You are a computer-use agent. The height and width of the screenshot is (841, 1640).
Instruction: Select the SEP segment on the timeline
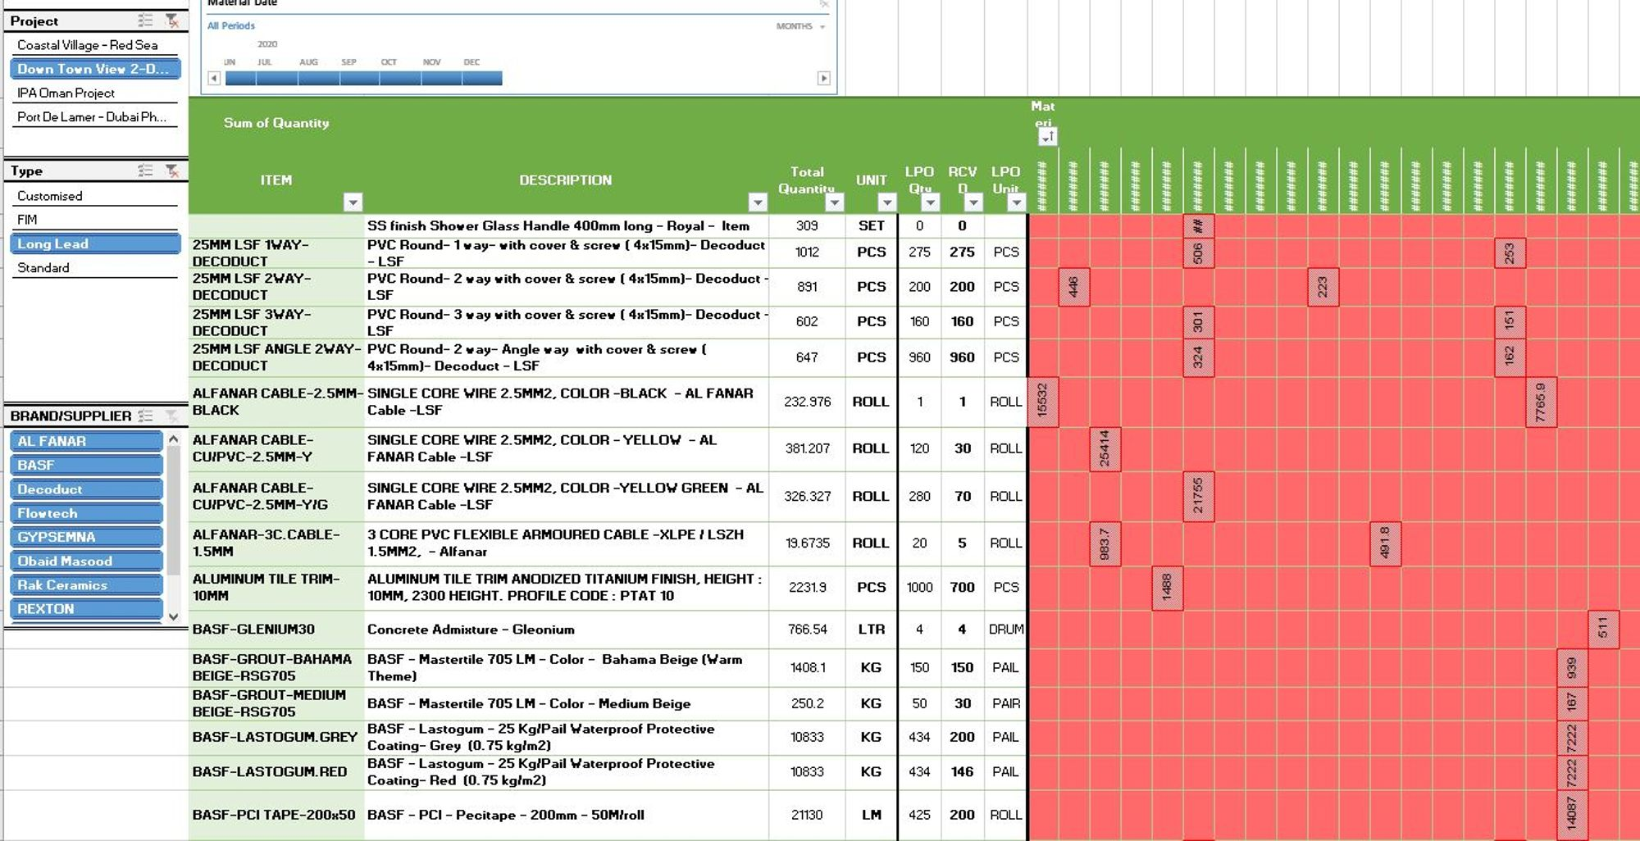360,79
